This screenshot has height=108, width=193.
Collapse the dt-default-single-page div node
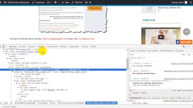click(4, 52)
